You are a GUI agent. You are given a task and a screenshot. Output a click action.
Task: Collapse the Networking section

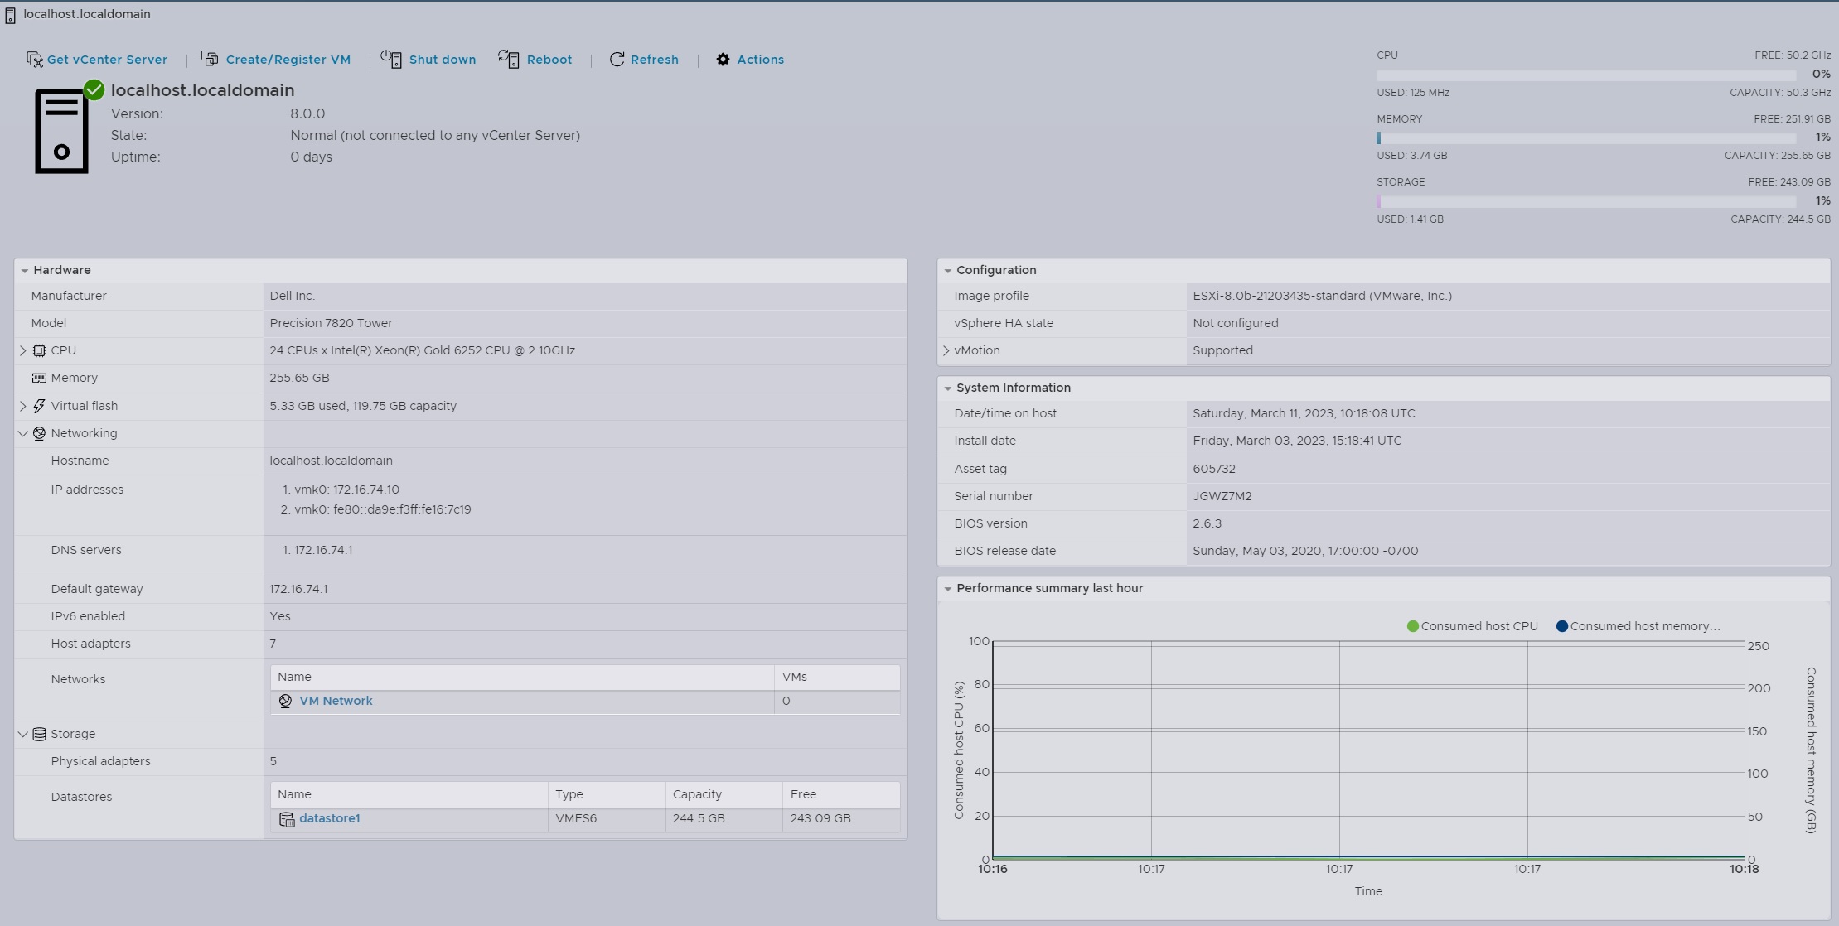pos(22,432)
